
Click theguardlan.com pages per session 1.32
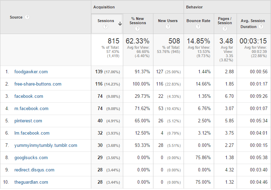(229, 182)
